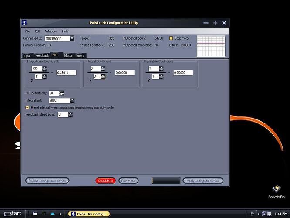Viewport: 290px width, 218px height.
Task: Click the Pololu app icon in title bar
Action: tap(25, 23)
